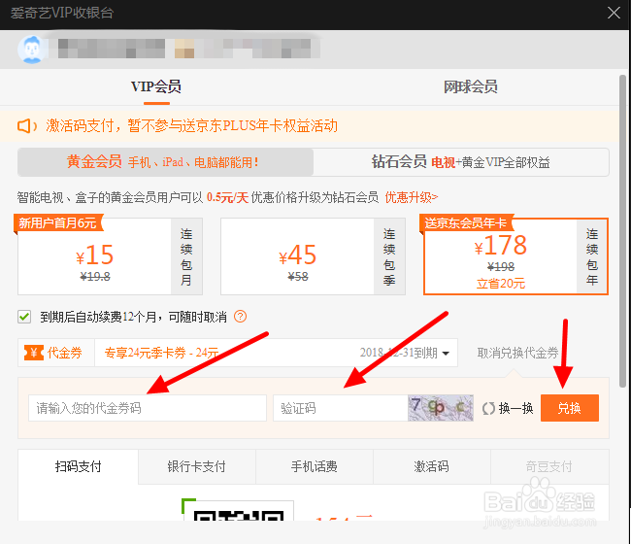Click the orange speaker announcement icon
The image size is (631, 544).
point(26,126)
